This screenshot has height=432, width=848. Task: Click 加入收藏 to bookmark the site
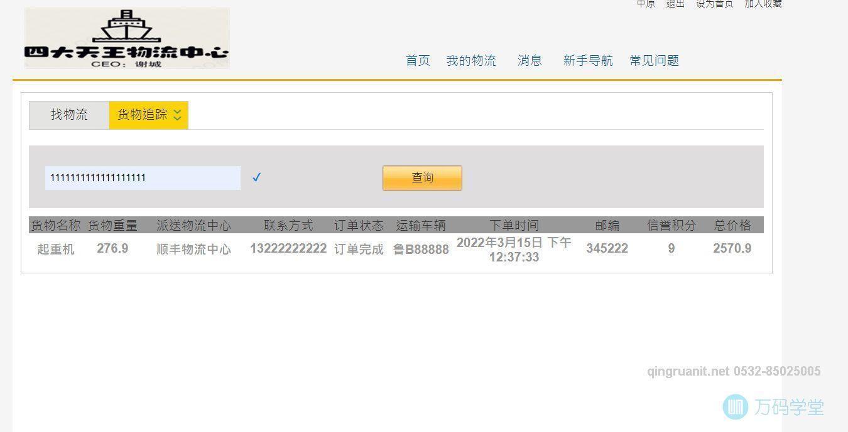[x=762, y=4]
